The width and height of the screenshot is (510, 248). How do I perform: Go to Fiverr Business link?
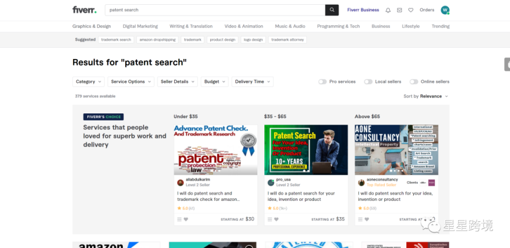click(x=363, y=10)
